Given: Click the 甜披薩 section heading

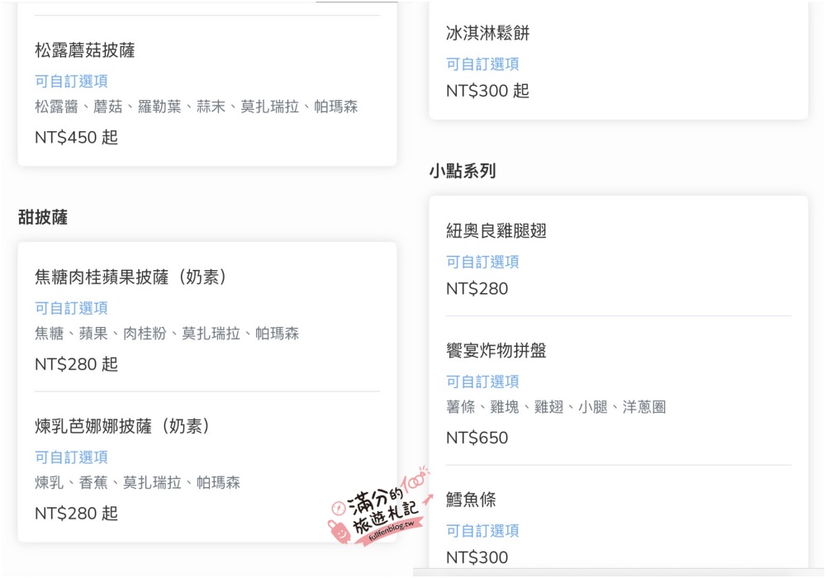Looking at the screenshot, I should pos(43,217).
